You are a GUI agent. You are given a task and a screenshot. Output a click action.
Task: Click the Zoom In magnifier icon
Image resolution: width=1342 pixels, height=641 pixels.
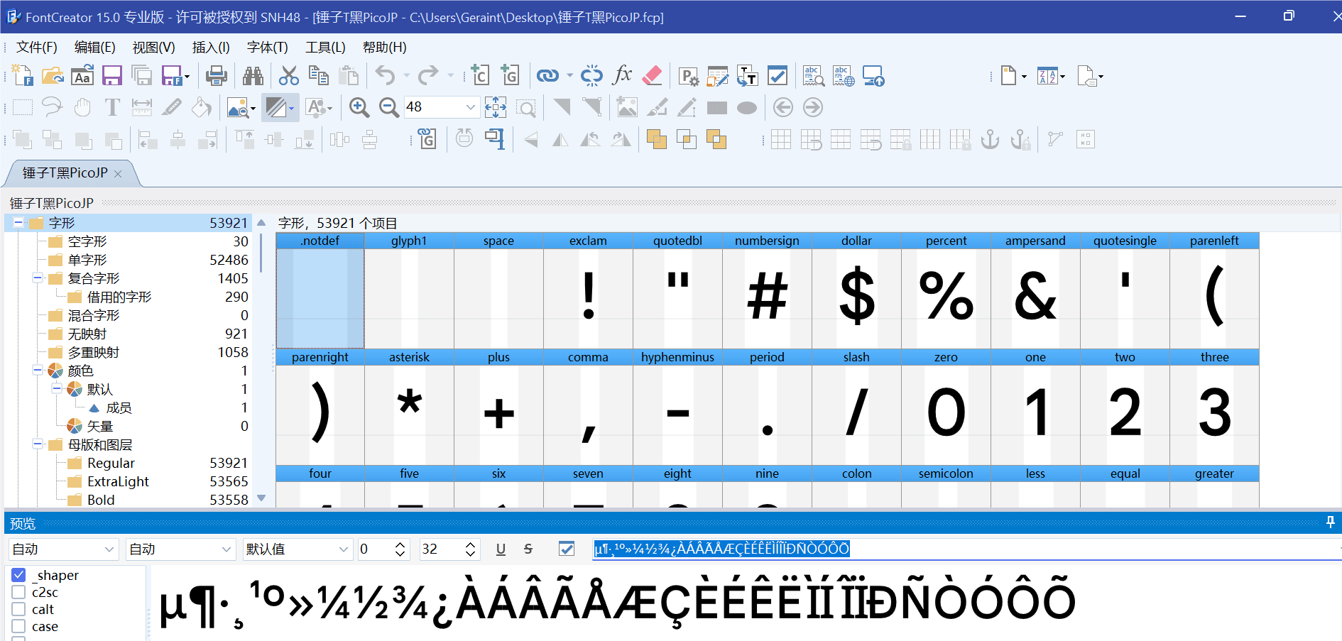359,107
